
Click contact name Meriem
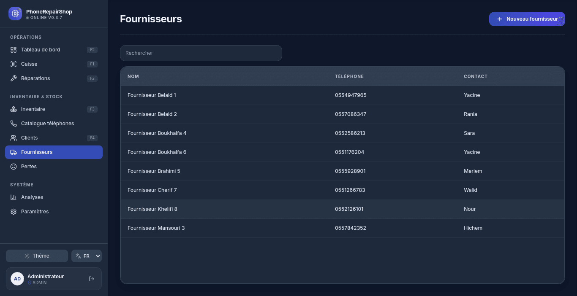[x=473, y=171]
